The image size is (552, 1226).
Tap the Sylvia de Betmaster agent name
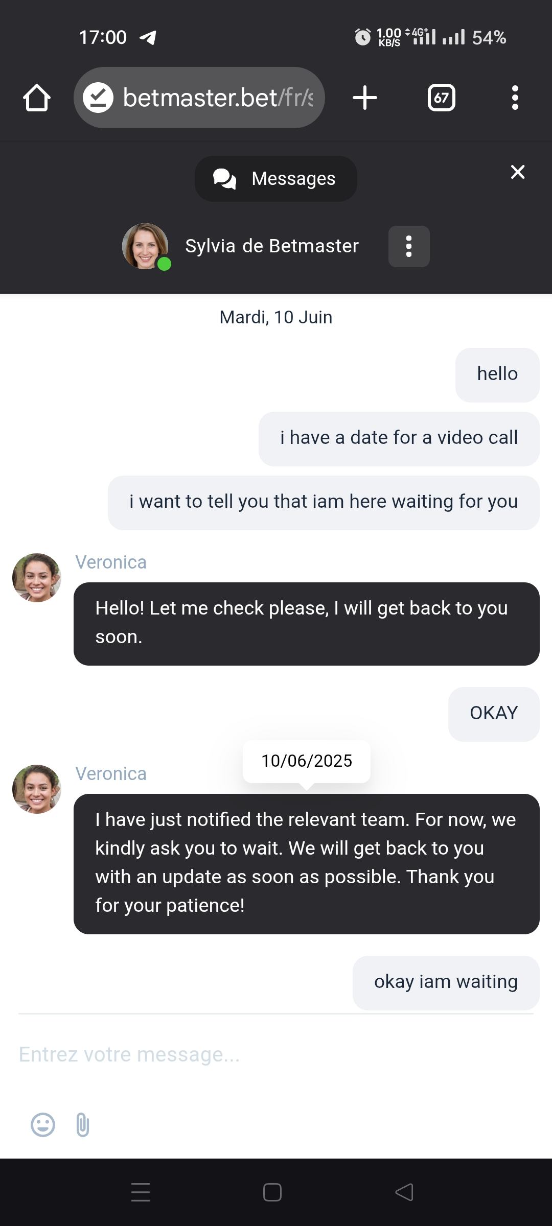(272, 246)
